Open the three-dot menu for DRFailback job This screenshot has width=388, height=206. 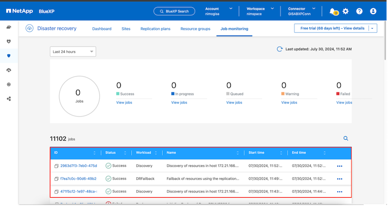pyautogui.click(x=339, y=179)
